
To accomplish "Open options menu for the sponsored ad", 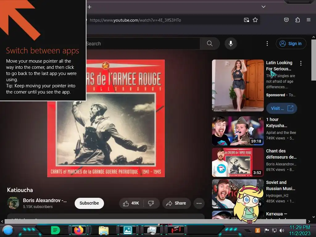I will coord(301,63).
